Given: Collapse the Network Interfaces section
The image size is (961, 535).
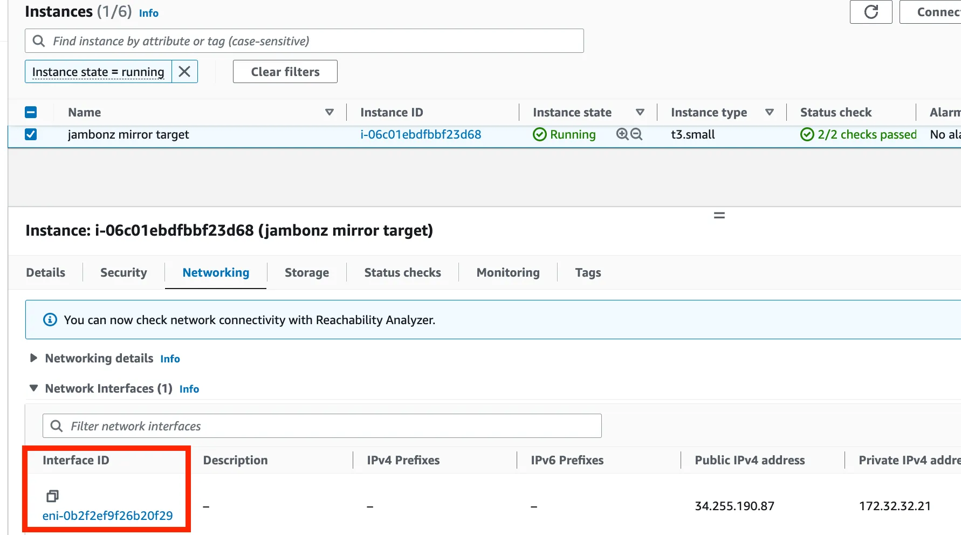Looking at the screenshot, I should [x=33, y=388].
